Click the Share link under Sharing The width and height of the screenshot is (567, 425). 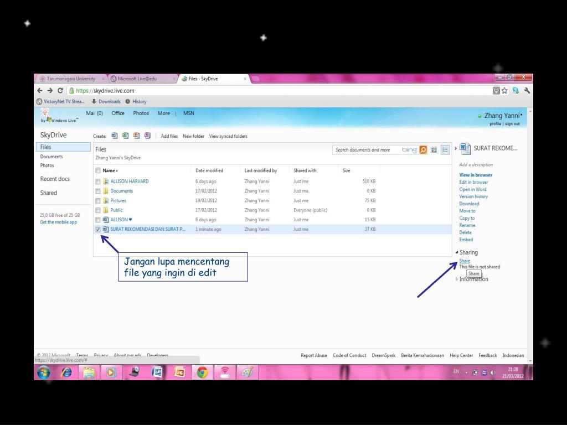tap(465, 261)
